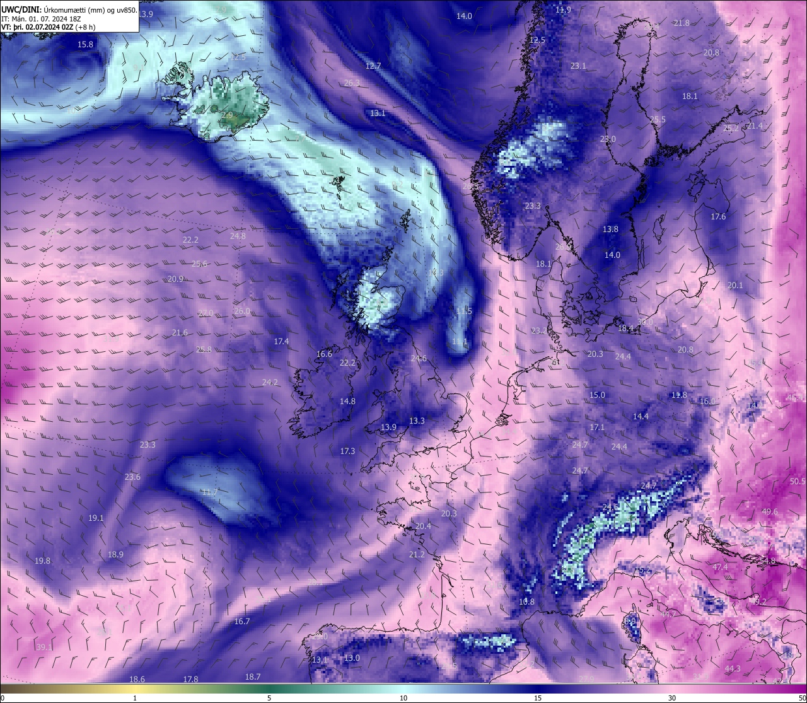Select the 23.1 value over northern Sweden
The image size is (807, 703).
click(578, 66)
